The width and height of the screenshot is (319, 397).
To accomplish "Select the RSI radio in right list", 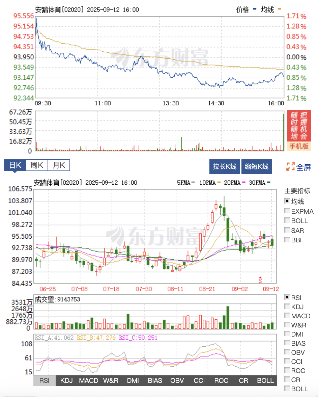I will (x=287, y=297).
